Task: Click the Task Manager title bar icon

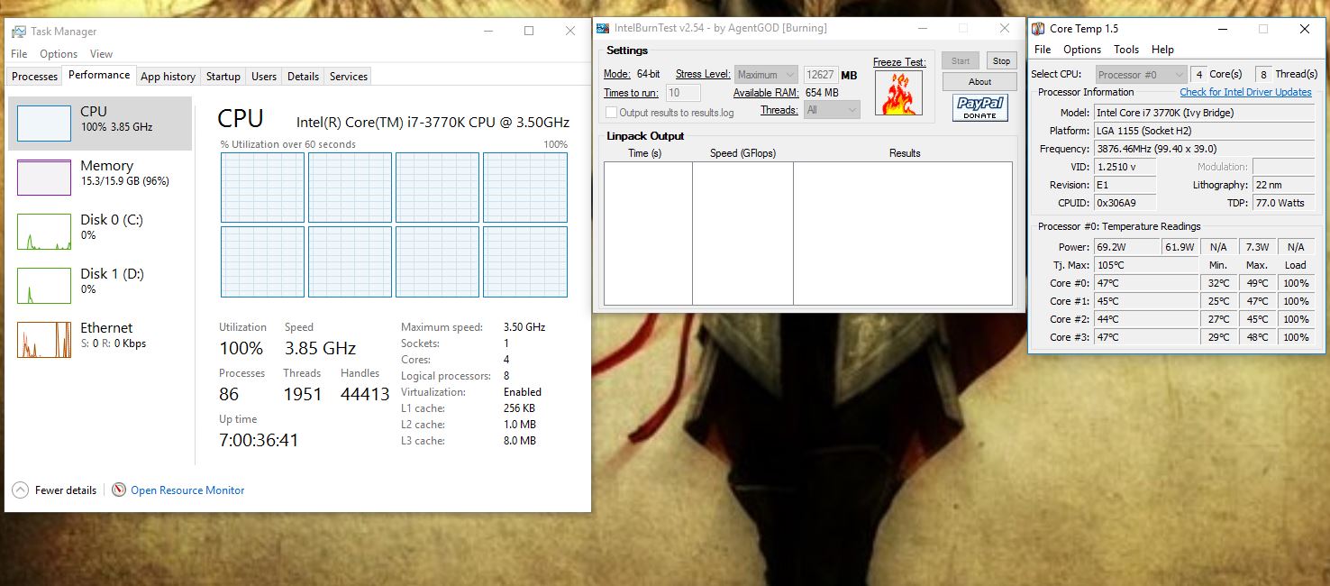Action: pos(19,31)
